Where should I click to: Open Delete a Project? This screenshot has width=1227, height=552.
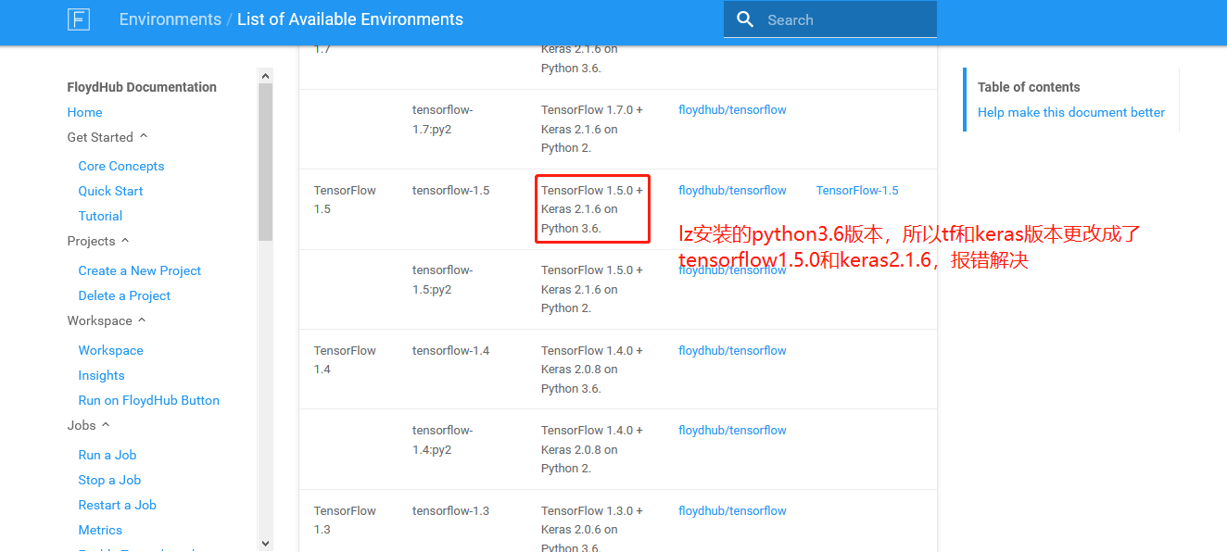[124, 295]
